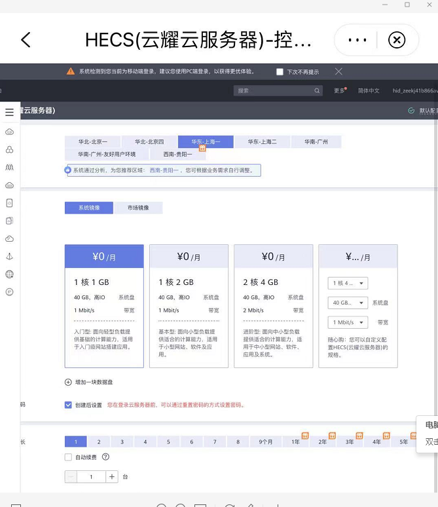Select the 1 核 1 GB plan card
438x507 pixels.
pyautogui.click(x=104, y=306)
